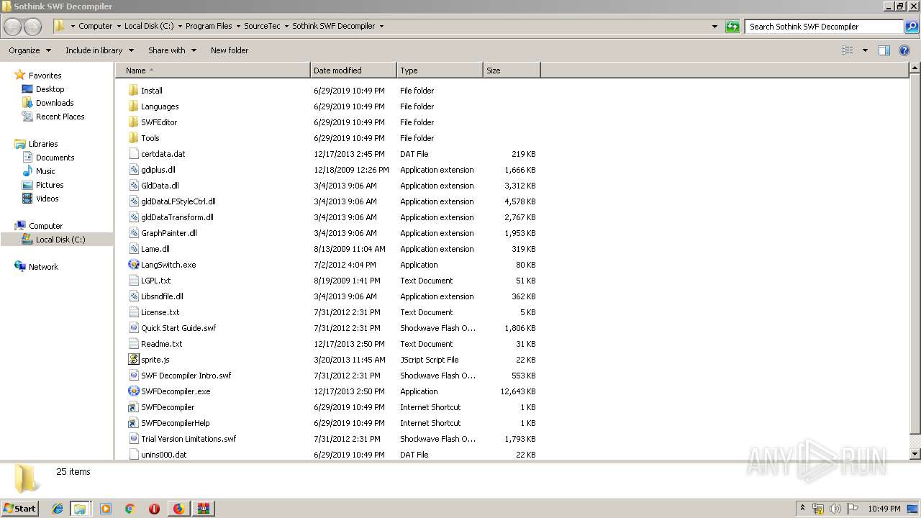Select Downloads under Favorites
Image resolution: width=921 pixels, height=518 pixels.
coord(55,103)
